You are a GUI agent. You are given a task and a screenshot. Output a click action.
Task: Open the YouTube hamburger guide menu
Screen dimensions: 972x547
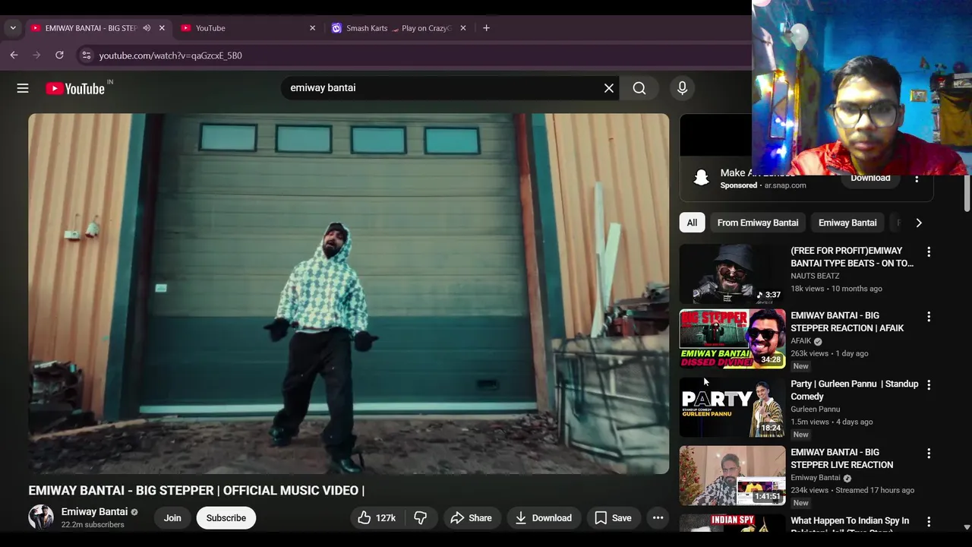(x=23, y=88)
